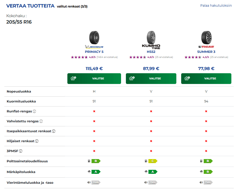The height and width of the screenshot is (191, 237).
Task: Click cart icon on Kumho HS52 Valitse button
Action: [132, 78]
